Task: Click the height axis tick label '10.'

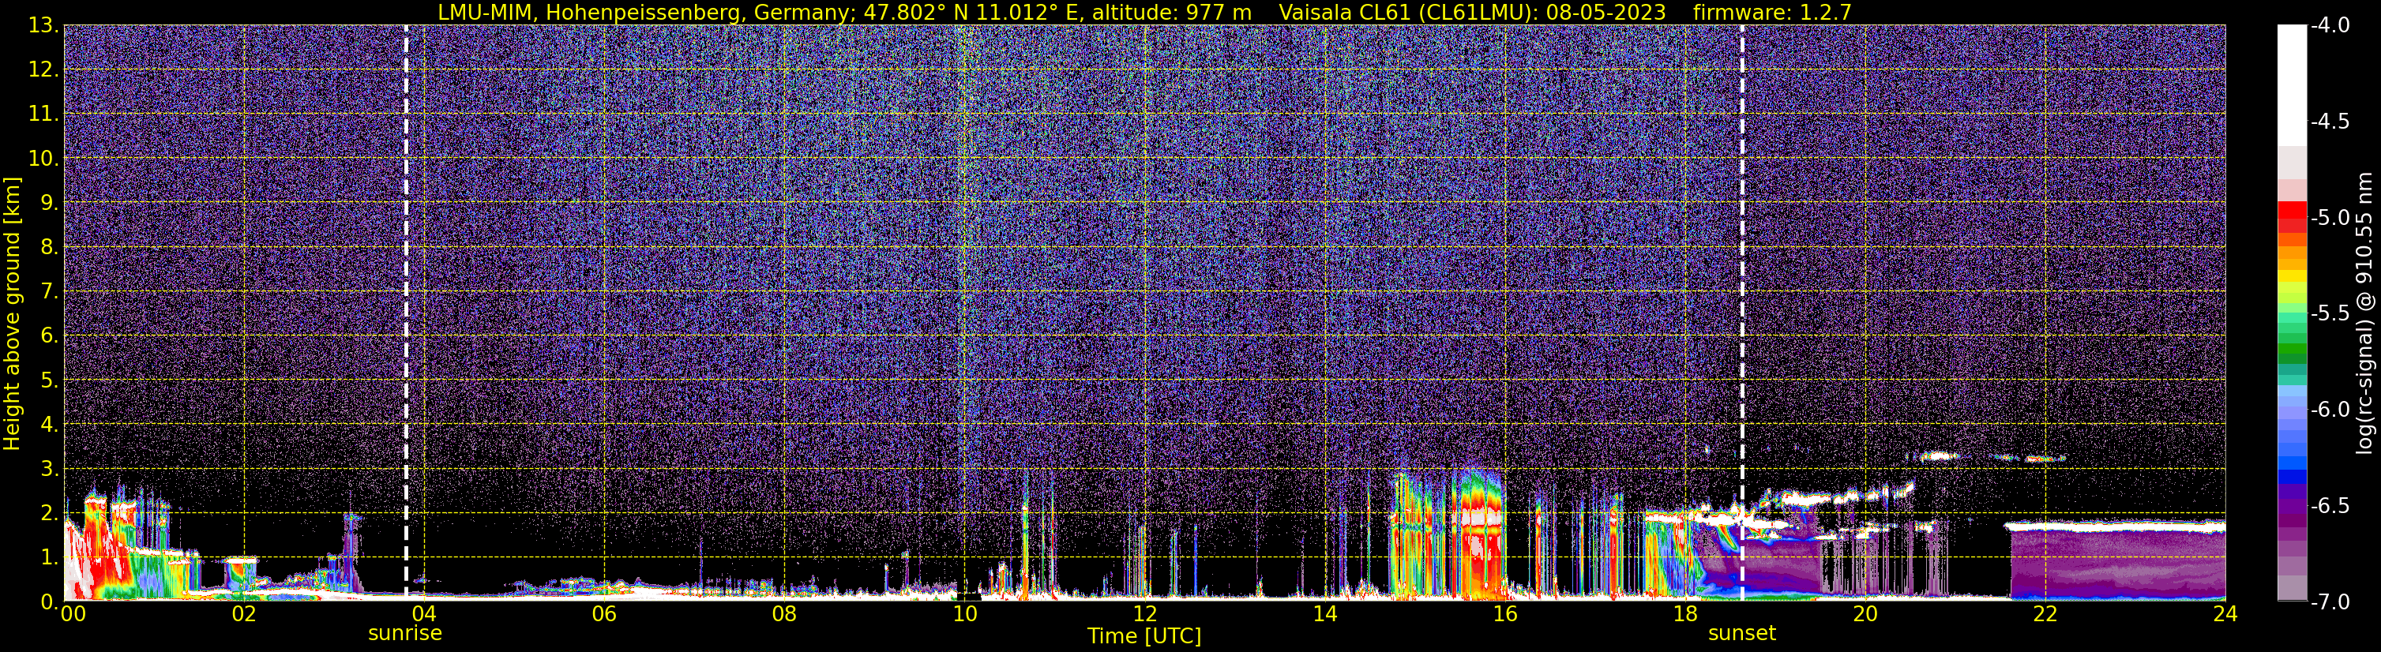Action: point(43,159)
